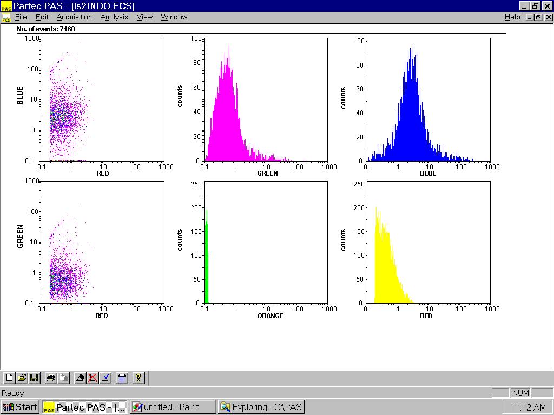Screen dimensions: 554x415
Task: Click the Print toolbar icon
Action: pos(51,378)
